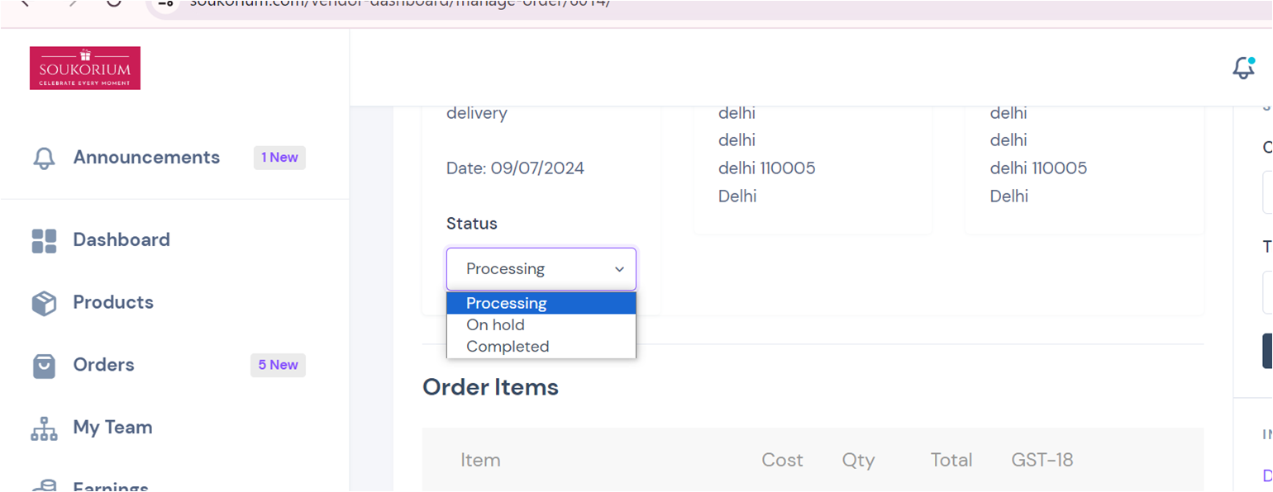Open the Status dropdown showing Processing
This screenshot has height=492, width=1273.
541,269
